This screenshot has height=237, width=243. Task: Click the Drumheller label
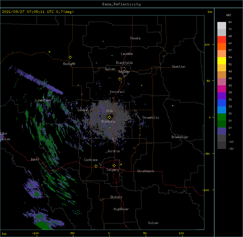point(180,137)
